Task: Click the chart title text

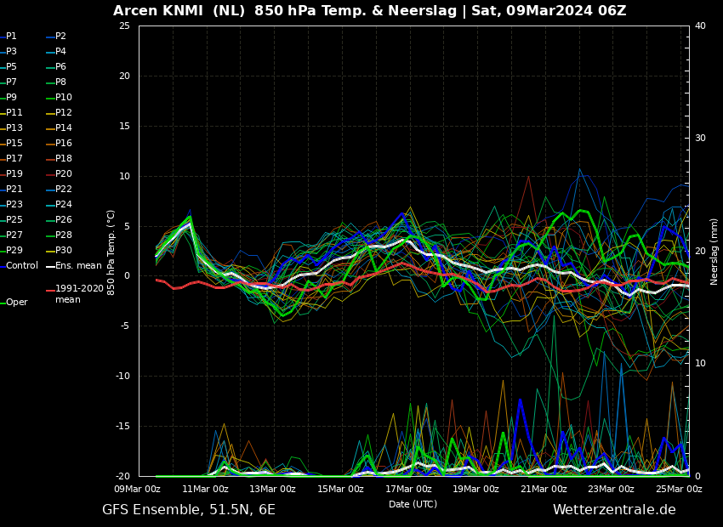Action: pos(369,11)
